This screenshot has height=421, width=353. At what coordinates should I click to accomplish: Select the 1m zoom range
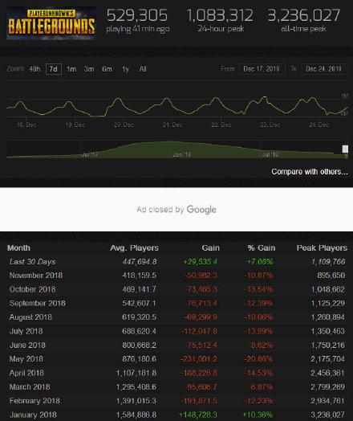point(71,69)
